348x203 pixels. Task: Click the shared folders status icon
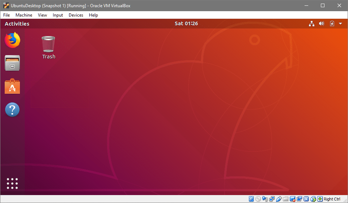coord(286,199)
